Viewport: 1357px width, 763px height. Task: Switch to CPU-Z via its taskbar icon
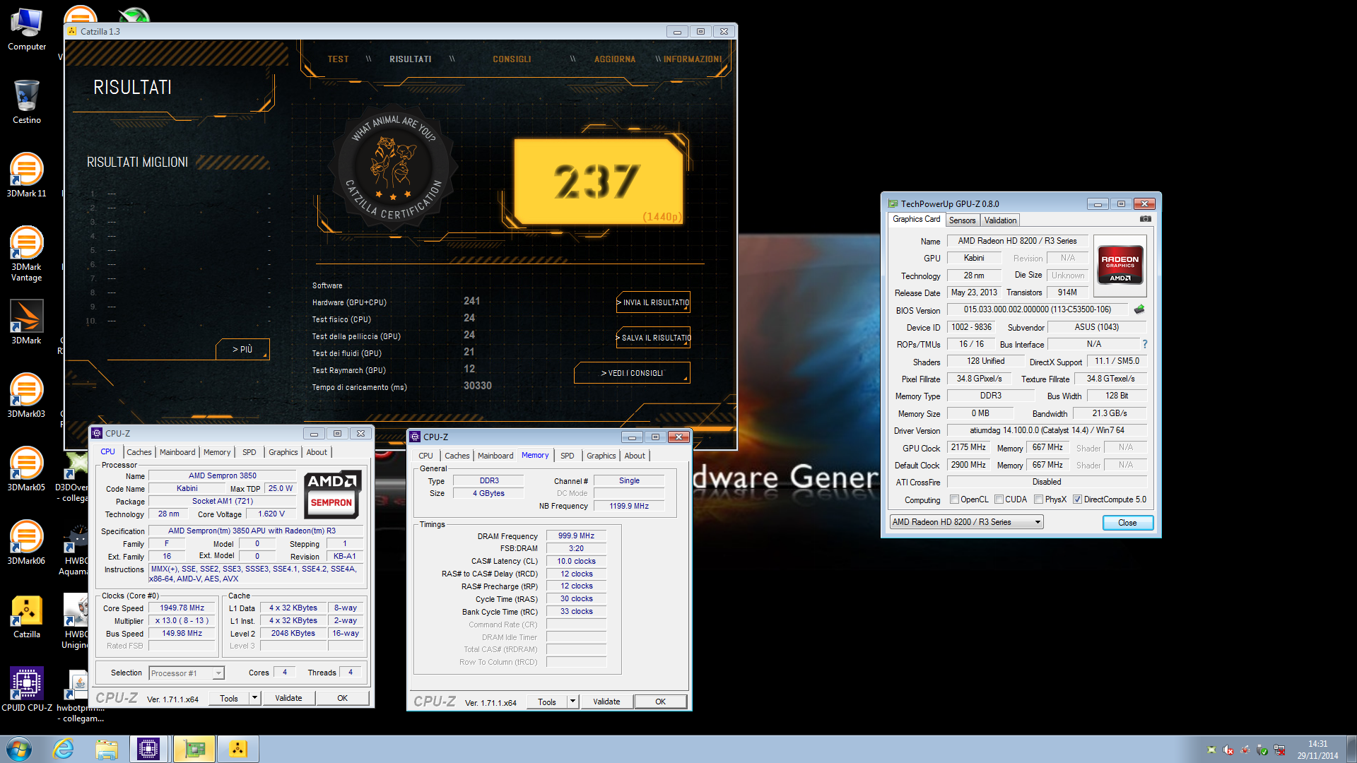pos(148,749)
